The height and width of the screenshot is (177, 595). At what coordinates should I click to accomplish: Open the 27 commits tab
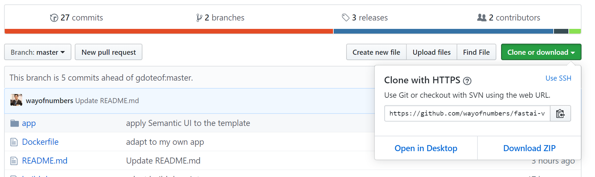pos(81,18)
